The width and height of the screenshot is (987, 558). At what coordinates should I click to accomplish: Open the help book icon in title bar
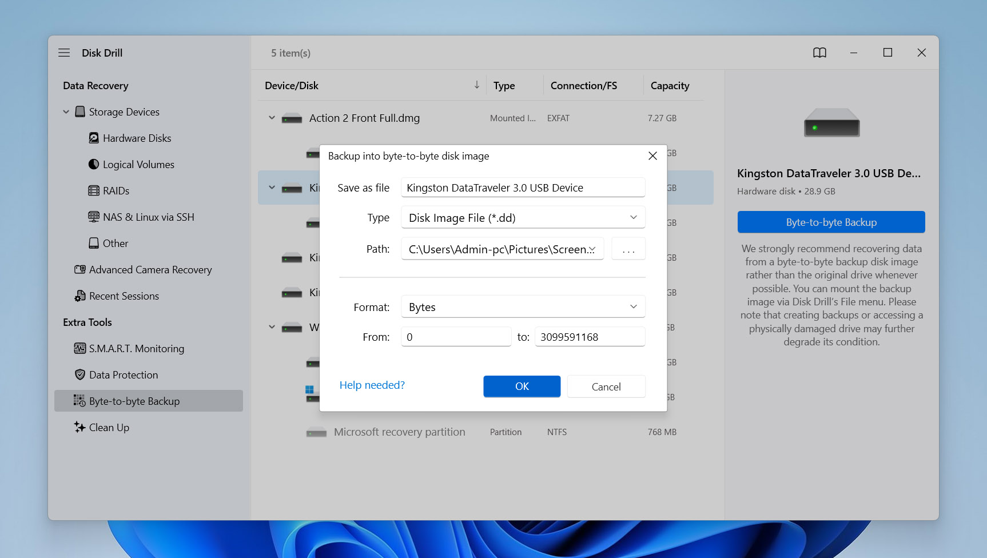[x=819, y=53]
